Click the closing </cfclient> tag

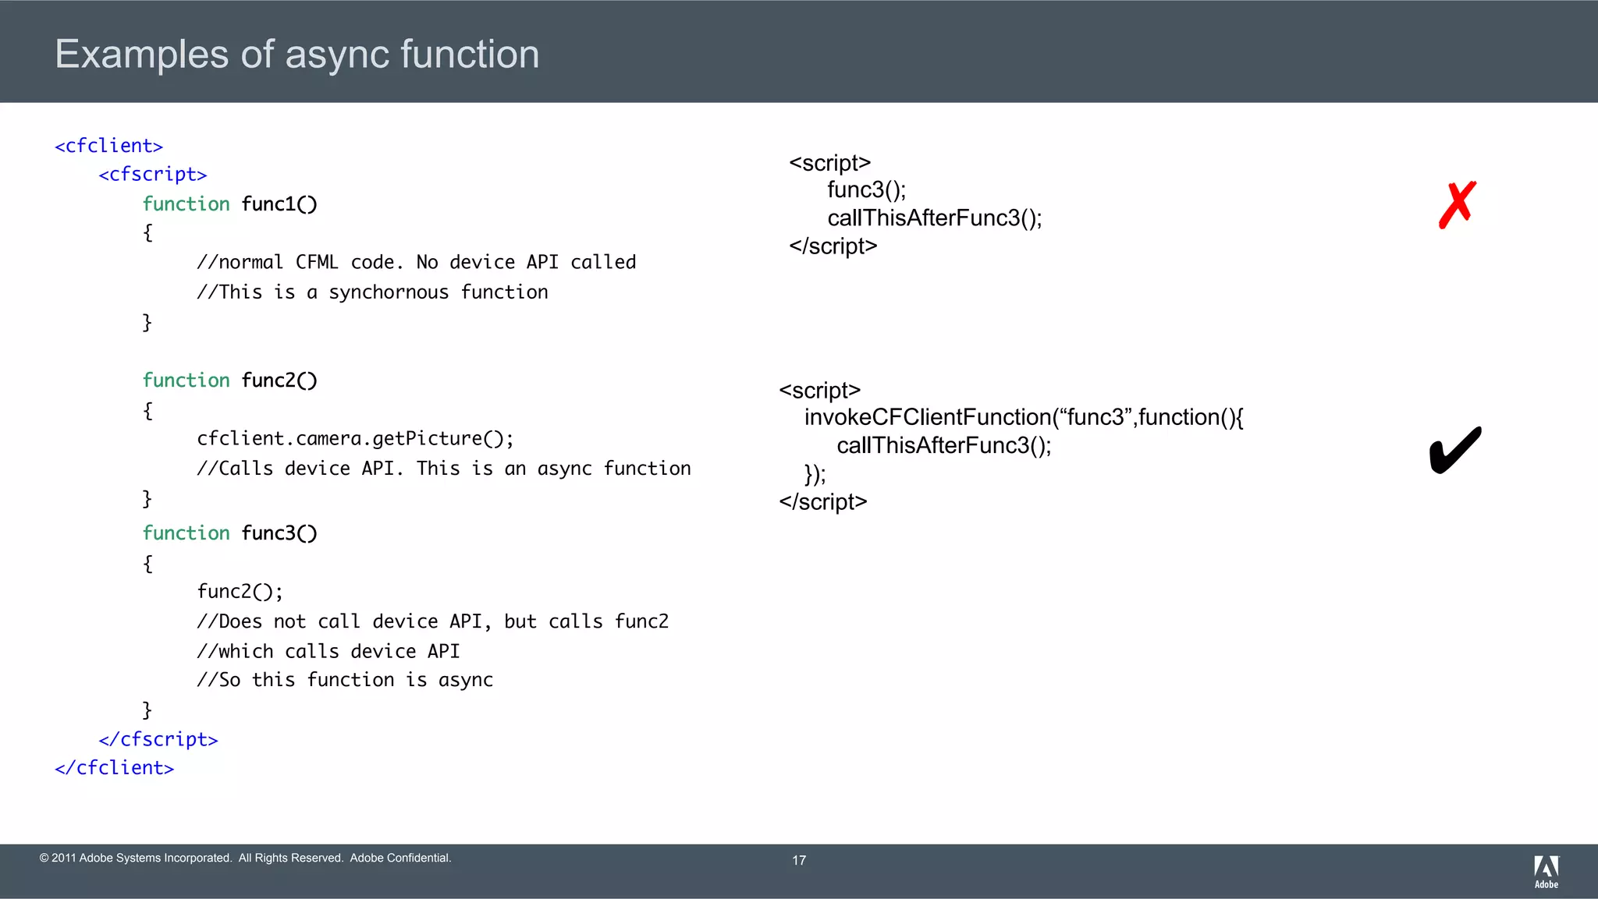point(114,768)
